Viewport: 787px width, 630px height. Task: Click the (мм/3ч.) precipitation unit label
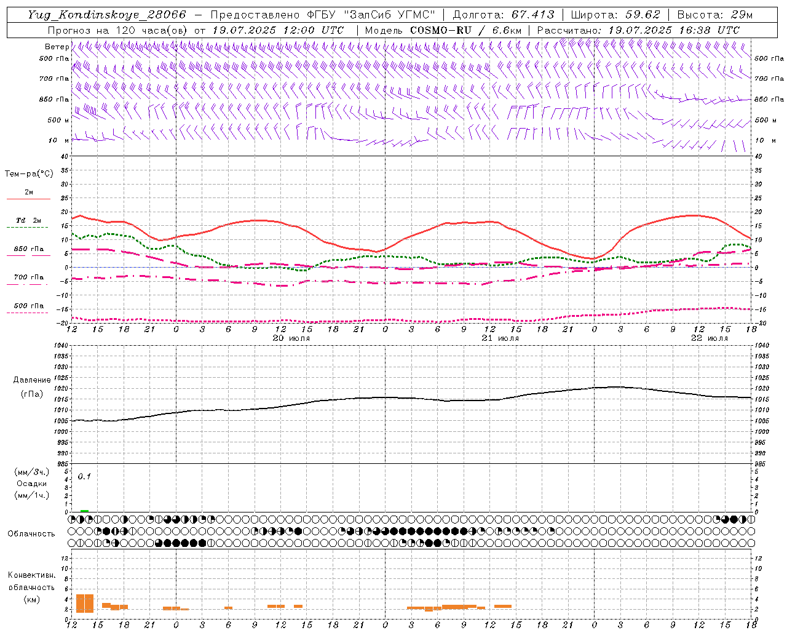31,472
